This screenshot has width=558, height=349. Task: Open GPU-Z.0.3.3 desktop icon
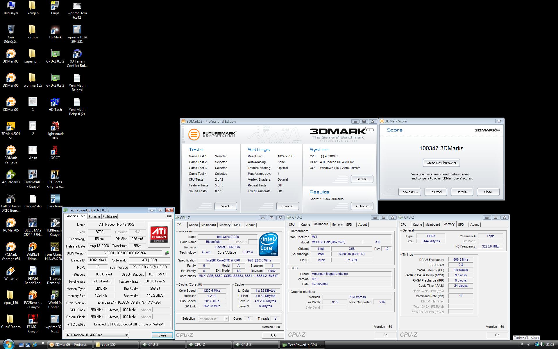point(55,80)
